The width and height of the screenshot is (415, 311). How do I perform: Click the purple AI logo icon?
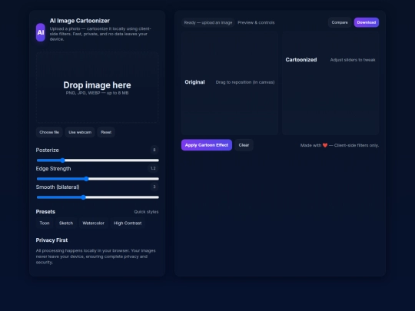[41, 32]
